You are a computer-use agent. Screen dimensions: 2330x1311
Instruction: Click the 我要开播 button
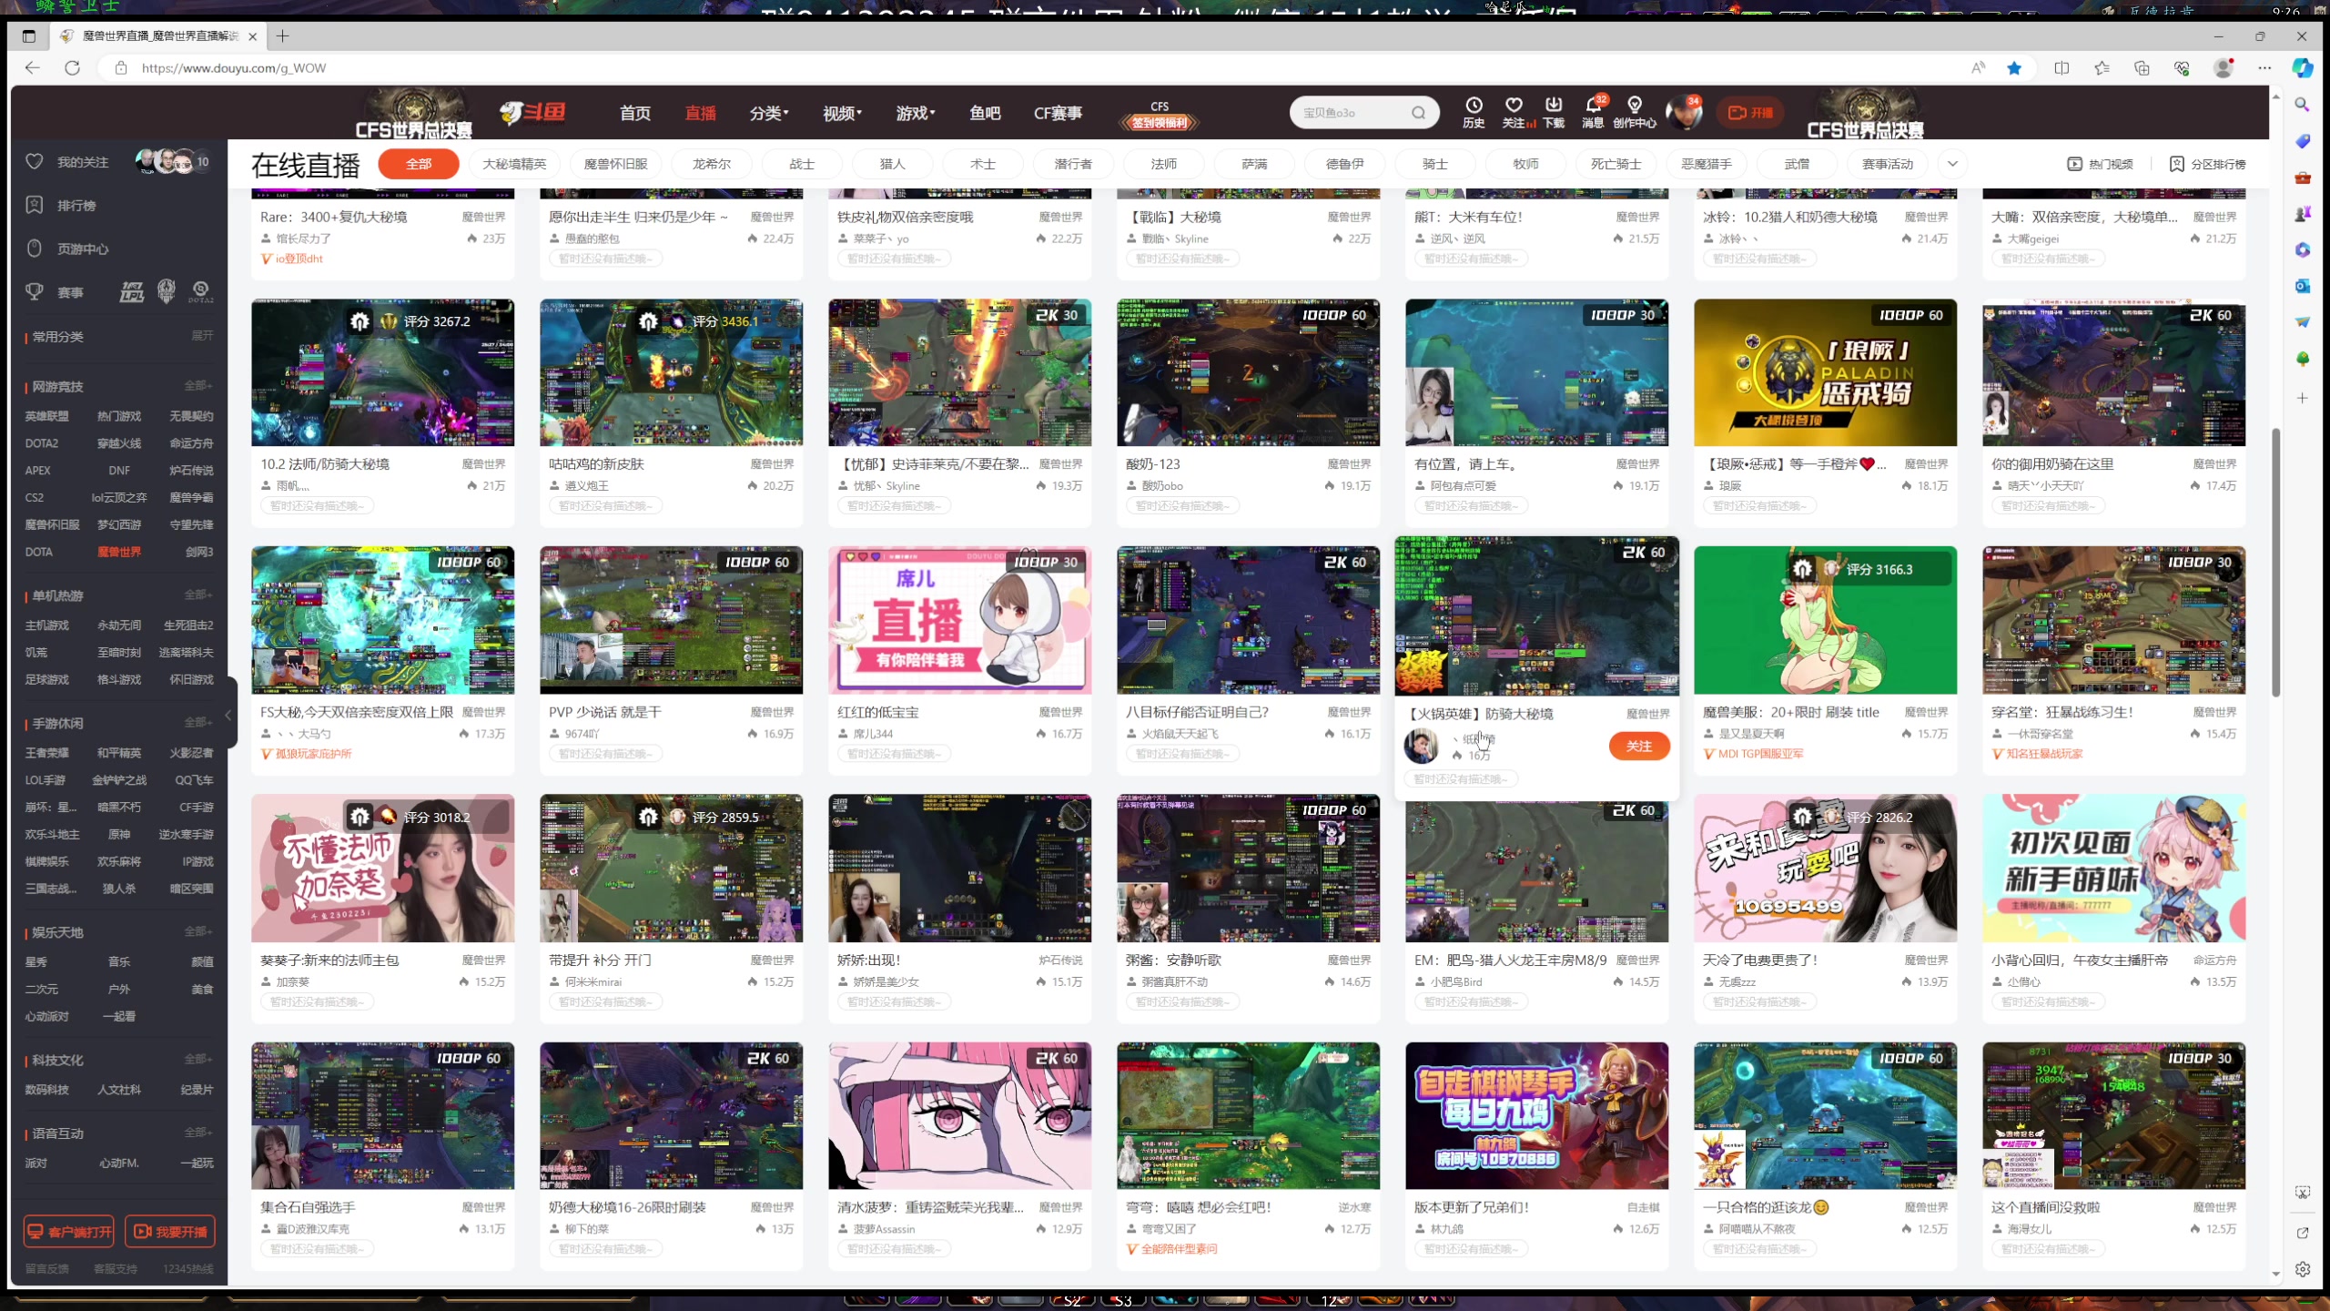[x=170, y=1232]
